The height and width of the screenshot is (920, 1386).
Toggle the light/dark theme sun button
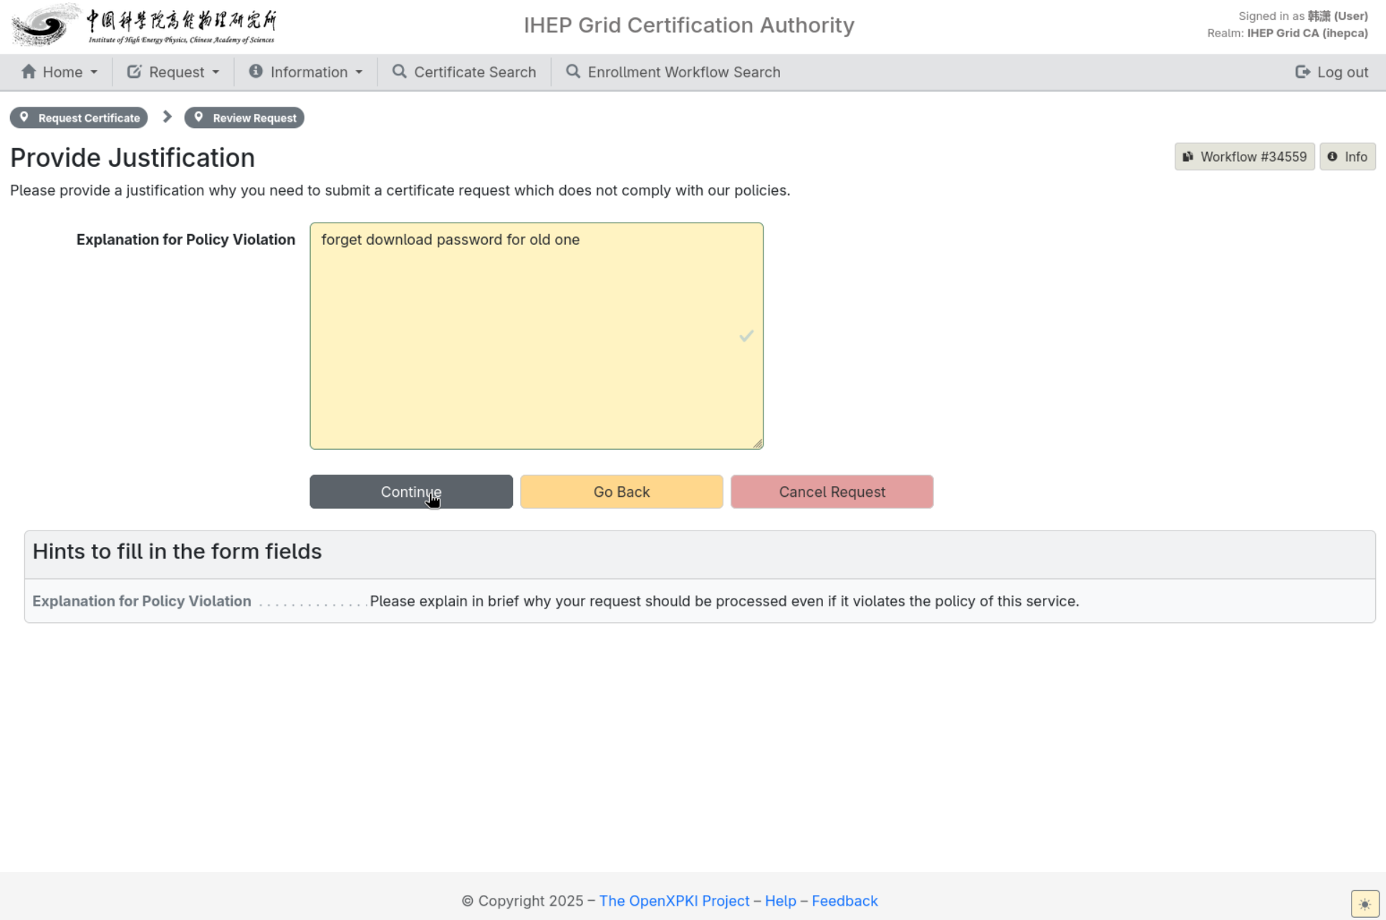(1365, 904)
